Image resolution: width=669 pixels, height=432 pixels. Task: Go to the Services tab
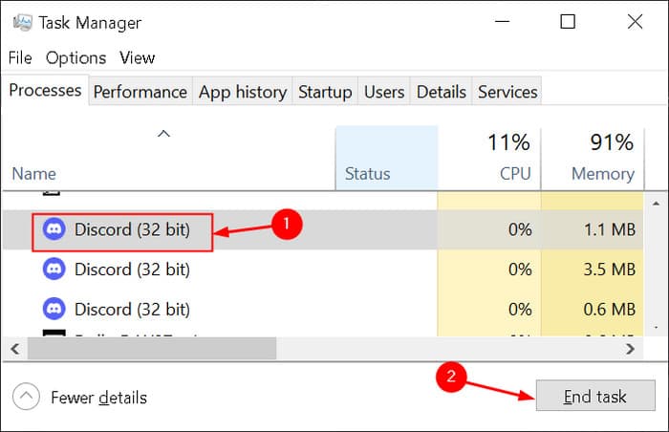(507, 92)
